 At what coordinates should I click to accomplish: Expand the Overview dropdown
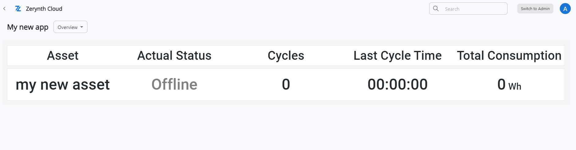coord(70,27)
